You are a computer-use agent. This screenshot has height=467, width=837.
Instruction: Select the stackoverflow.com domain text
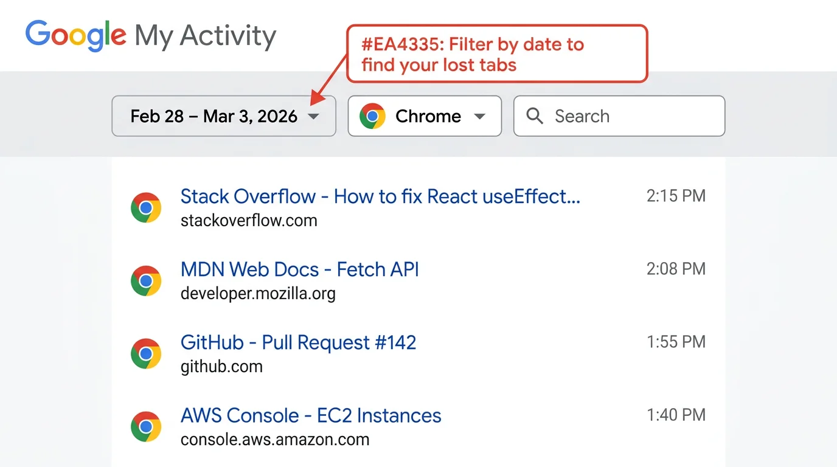pos(249,220)
